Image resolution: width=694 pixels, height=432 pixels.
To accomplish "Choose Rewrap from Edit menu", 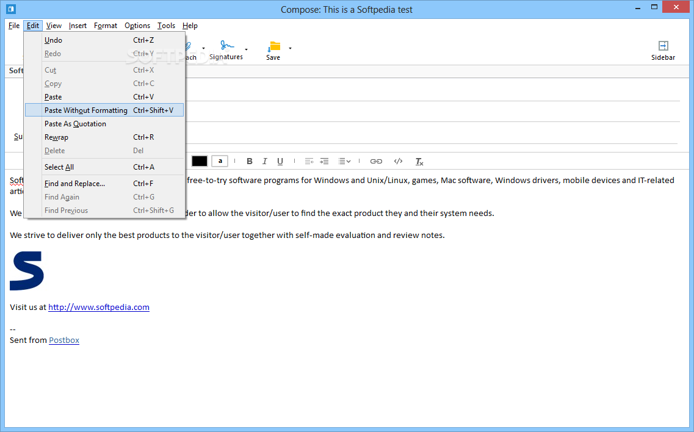I will point(104,137).
